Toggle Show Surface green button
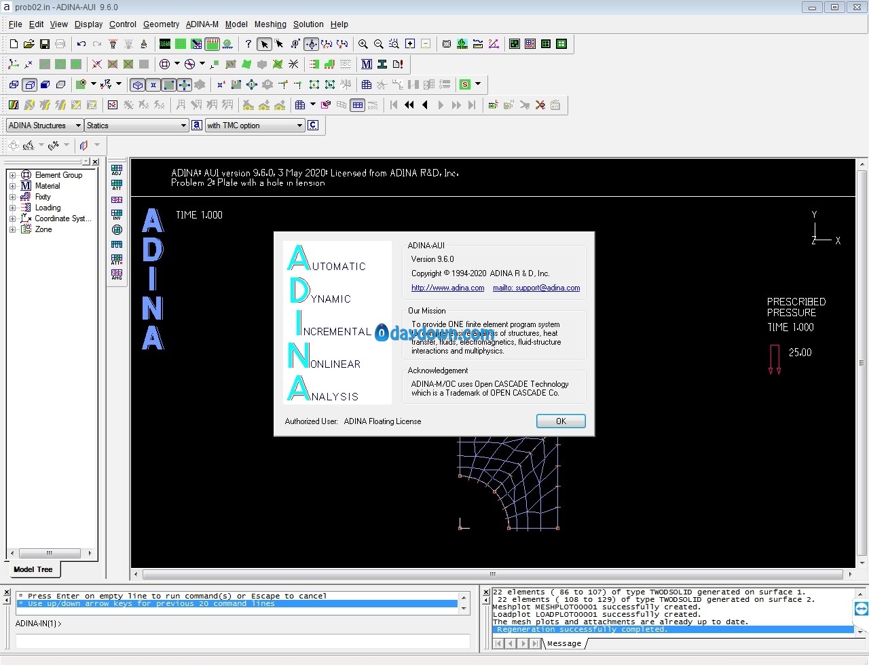This screenshot has width=869, height=665. [169, 85]
